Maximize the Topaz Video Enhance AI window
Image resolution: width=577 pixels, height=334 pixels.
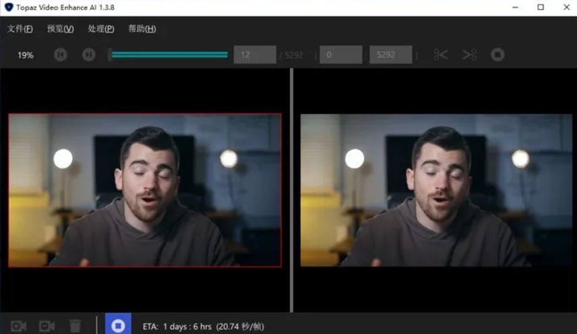coord(541,7)
